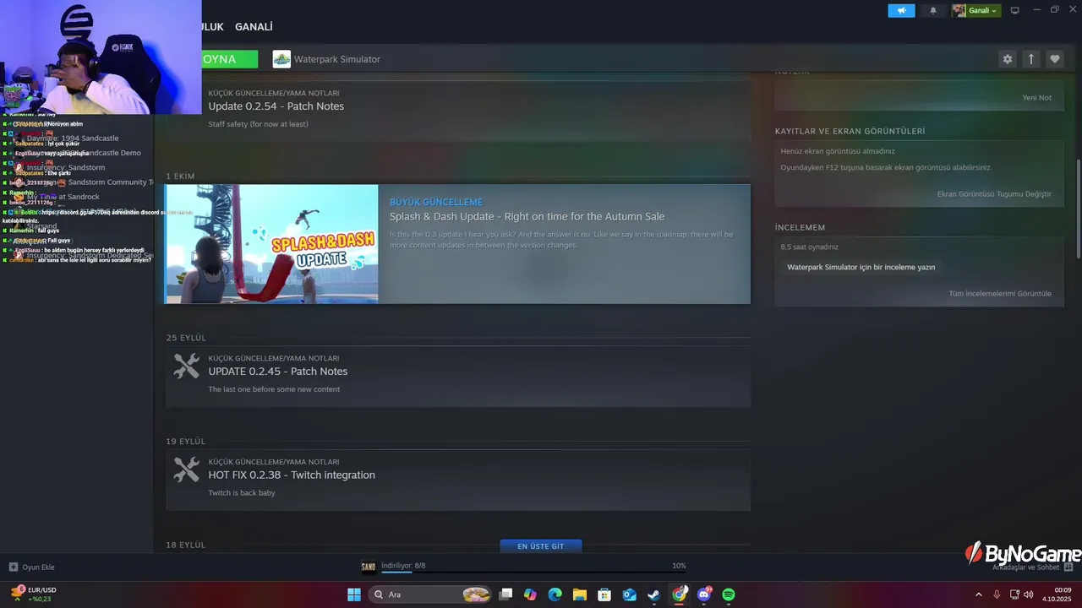Select the KAYITLAR VE EKRAN GÖRÜNTÜLERİ heading

coord(850,131)
